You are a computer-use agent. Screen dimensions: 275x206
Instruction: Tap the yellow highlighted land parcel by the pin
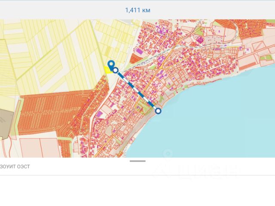click(108, 70)
